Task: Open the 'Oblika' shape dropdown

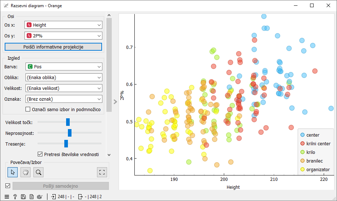Action: click(64, 77)
